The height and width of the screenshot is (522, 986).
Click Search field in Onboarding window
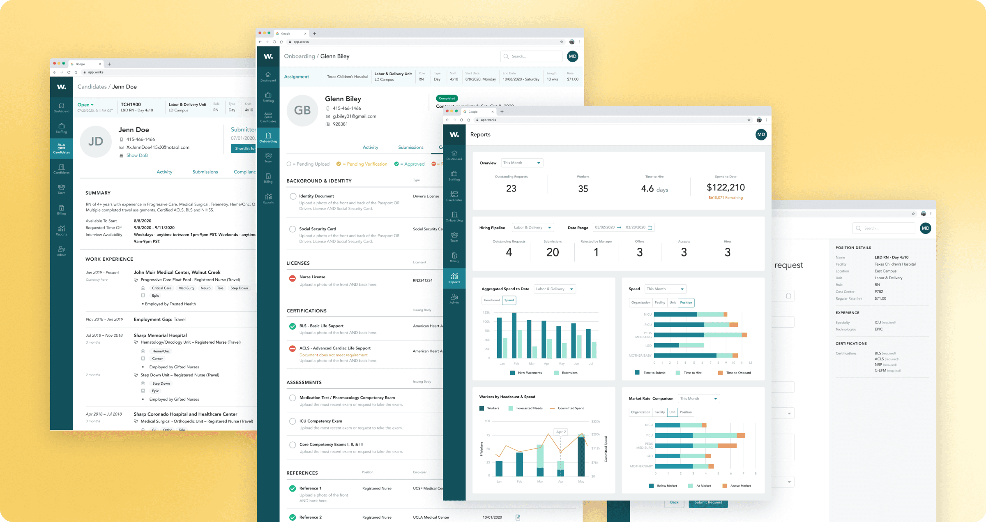[x=531, y=56]
